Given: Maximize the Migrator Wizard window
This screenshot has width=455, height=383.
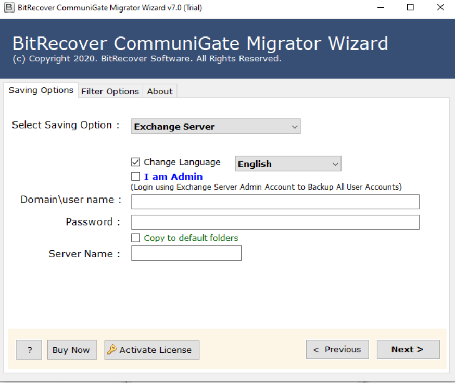Looking at the screenshot, I should pyautogui.click(x=410, y=8).
